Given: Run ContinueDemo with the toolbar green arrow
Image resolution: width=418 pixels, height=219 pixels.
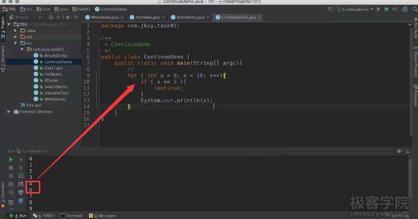Looking at the screenshot, I should (x=379, y=9).
